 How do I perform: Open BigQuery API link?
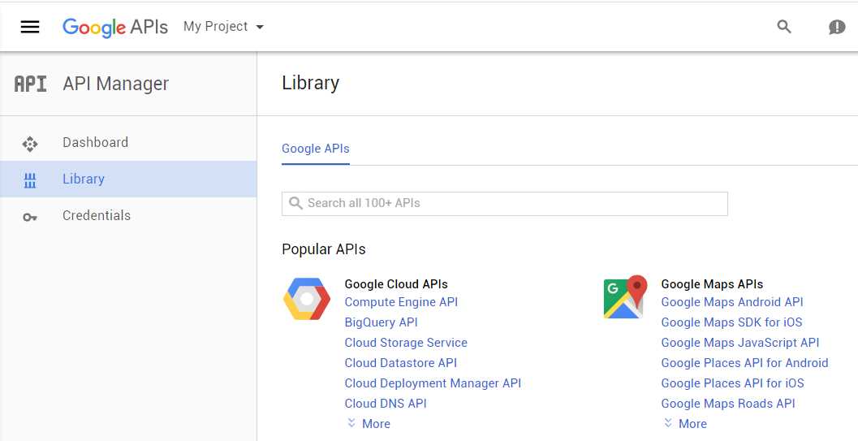[x=381, y=322]
